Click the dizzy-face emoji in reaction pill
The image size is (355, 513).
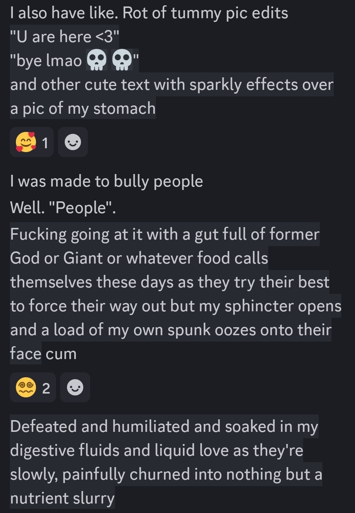(25, 387)
